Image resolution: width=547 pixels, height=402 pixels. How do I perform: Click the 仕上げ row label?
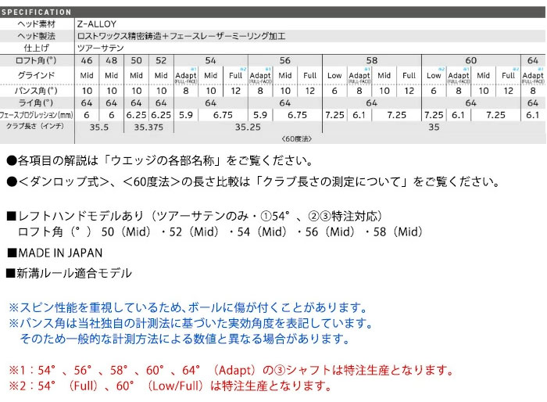point(37,48)
